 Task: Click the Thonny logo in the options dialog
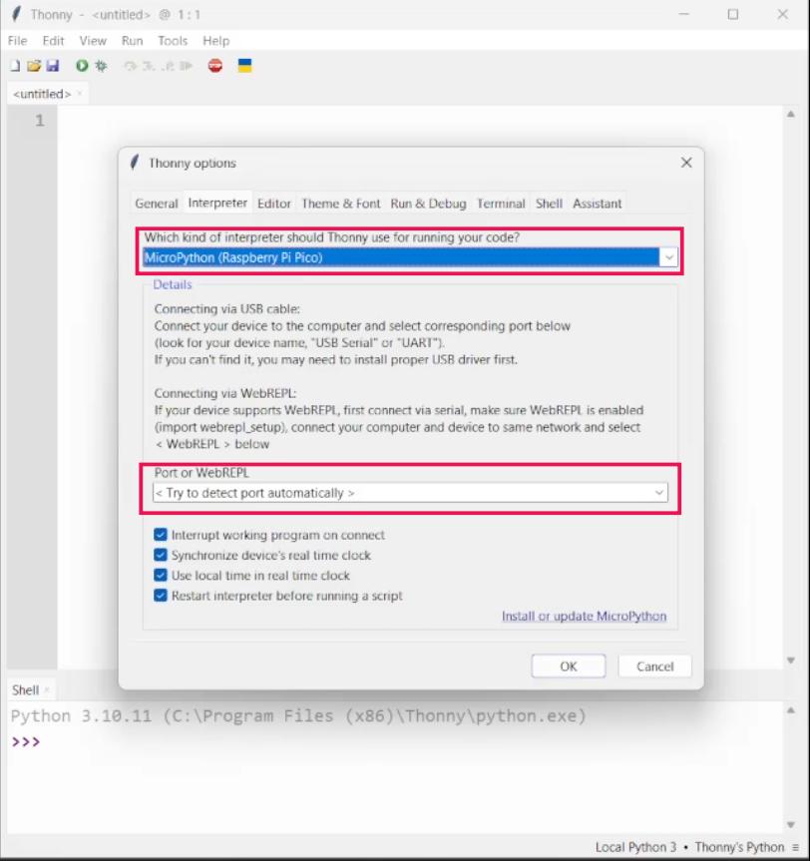pyautogui.click(x=134, y=163)
